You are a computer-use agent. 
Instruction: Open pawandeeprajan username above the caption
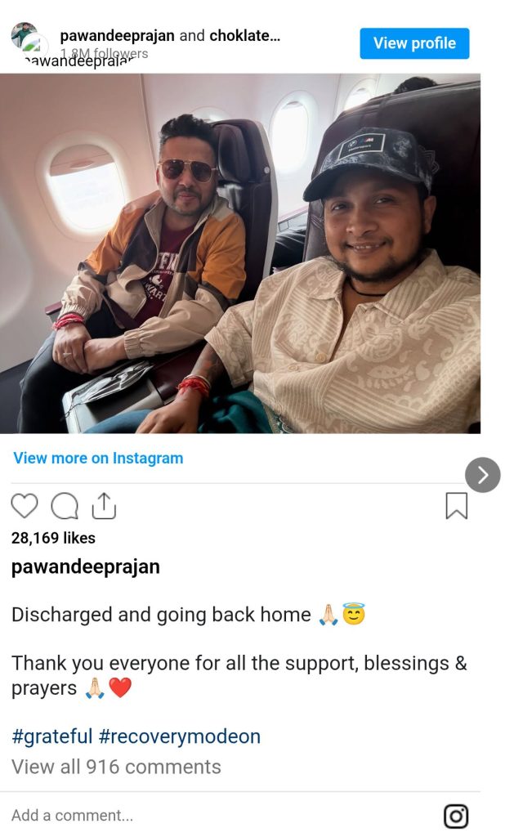coord(86,566)
